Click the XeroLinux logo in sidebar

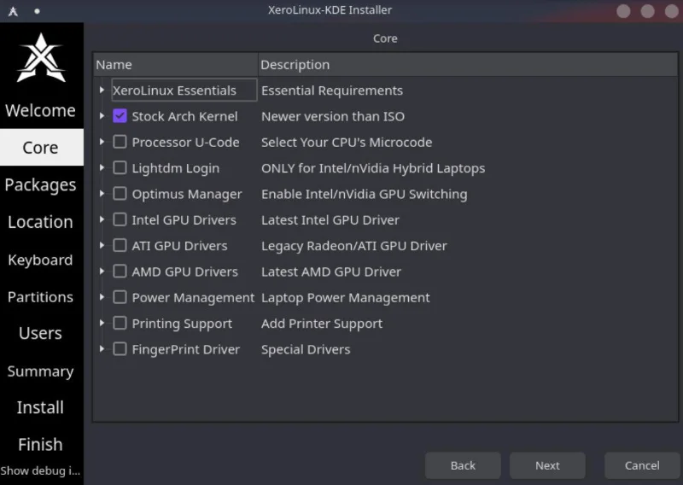(41, 58)
